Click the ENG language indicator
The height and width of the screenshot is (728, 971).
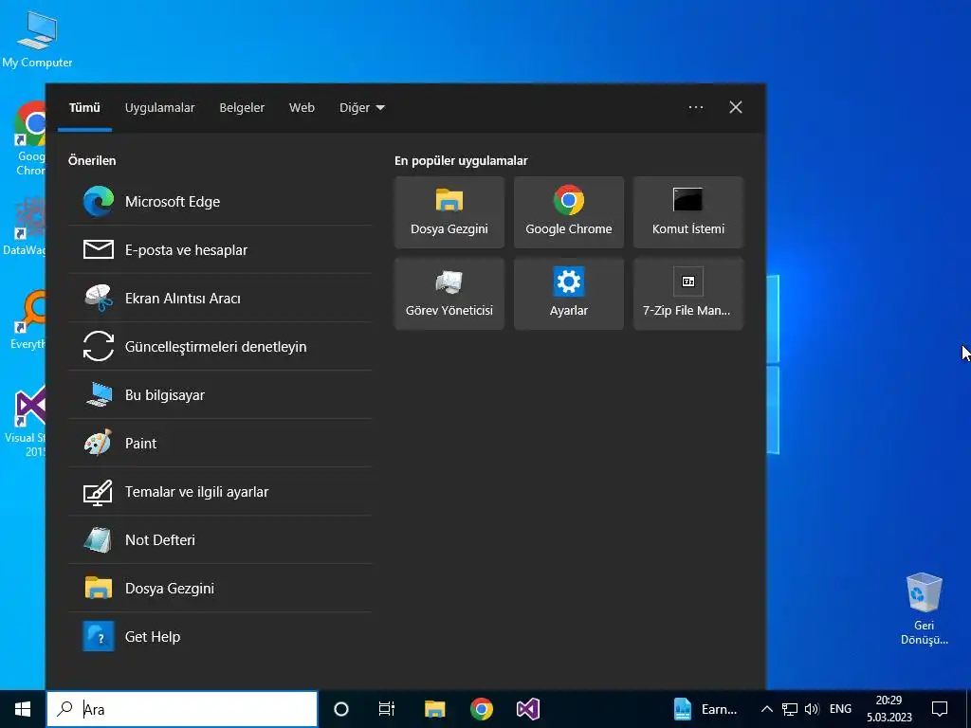point(840,709)
